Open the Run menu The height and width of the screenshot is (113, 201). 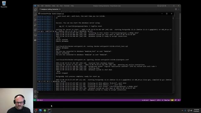click(61, 6)
